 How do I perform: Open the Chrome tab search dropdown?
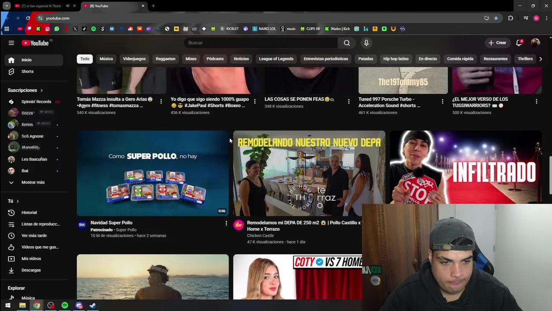pos(6,6)
